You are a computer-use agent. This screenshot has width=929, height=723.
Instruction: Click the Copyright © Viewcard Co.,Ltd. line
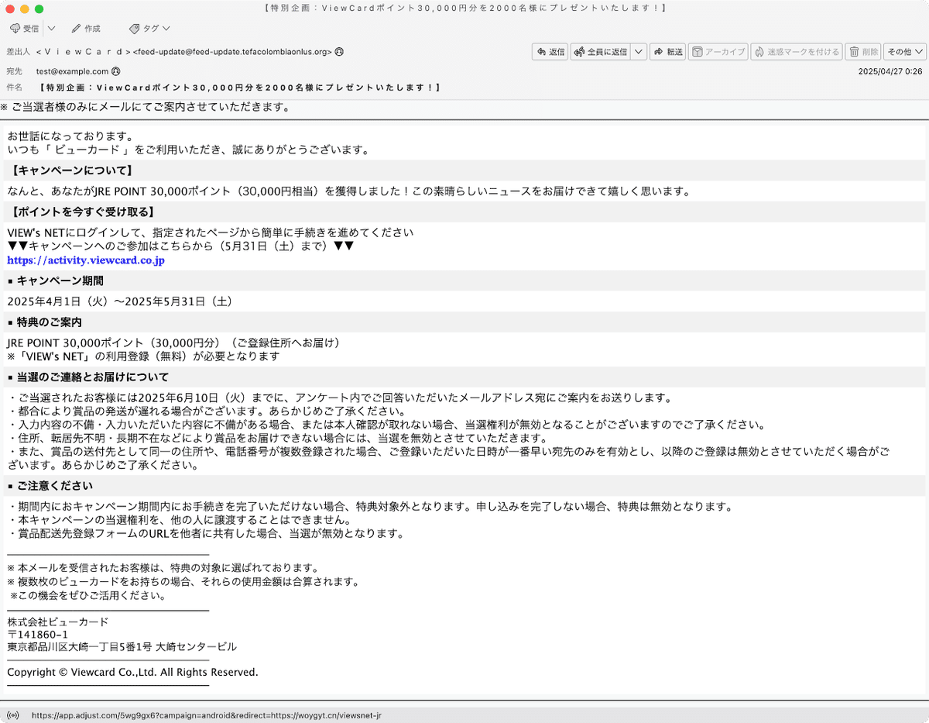132,672
